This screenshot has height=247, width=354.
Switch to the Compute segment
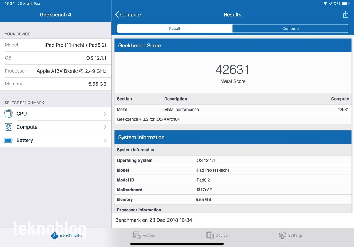pyautogui.click(x=290, y=29)
